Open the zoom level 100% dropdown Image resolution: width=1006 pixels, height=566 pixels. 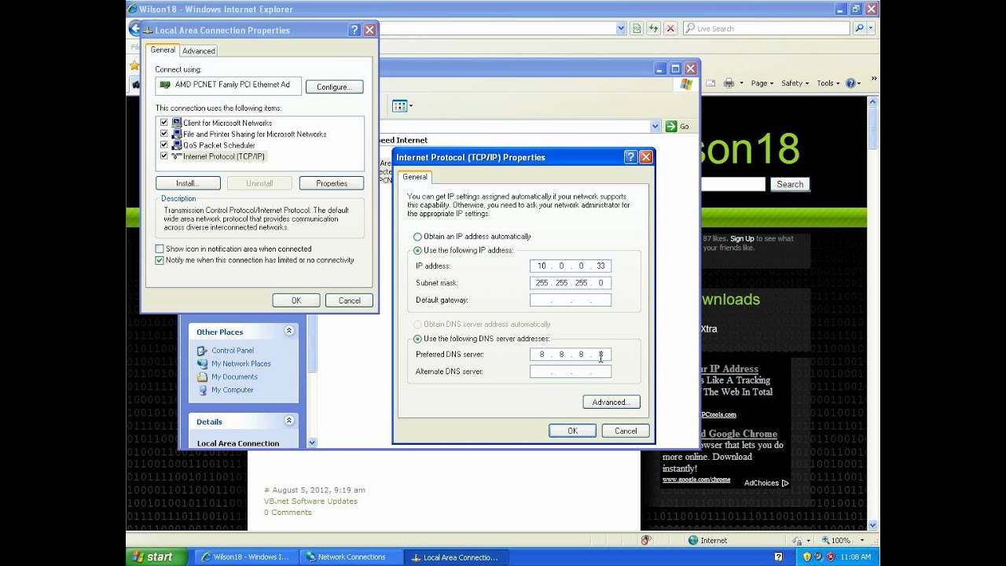click(x=862, y=541)
